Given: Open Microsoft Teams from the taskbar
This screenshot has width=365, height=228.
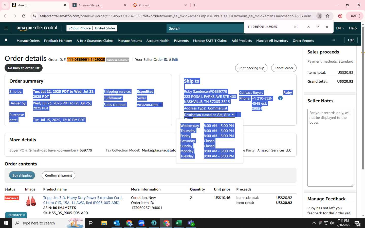Looking at the screenshot, I should click(191, 223).
